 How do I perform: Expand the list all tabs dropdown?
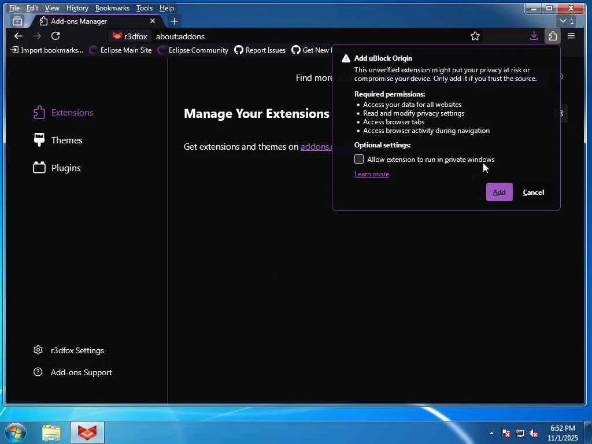567,21
